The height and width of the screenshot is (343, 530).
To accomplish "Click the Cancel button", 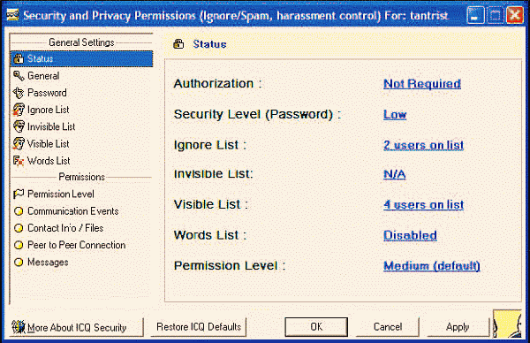I will [388, 327].
